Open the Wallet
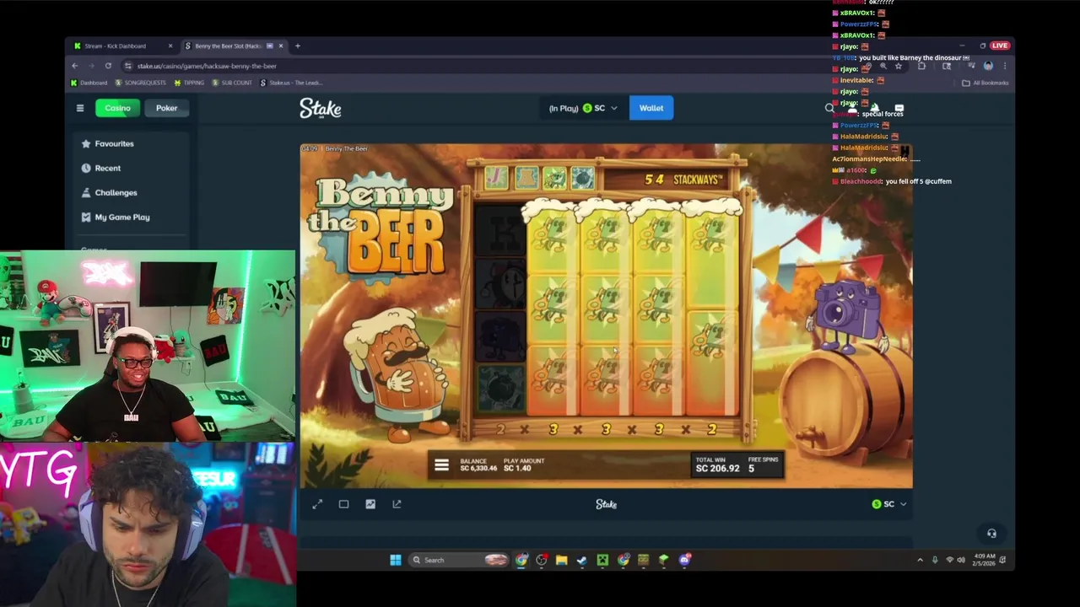 (651, 108)
